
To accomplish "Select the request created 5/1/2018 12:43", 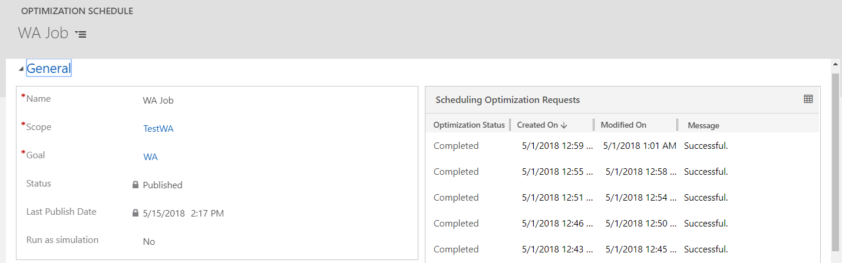I will click(x=622, y=249).
